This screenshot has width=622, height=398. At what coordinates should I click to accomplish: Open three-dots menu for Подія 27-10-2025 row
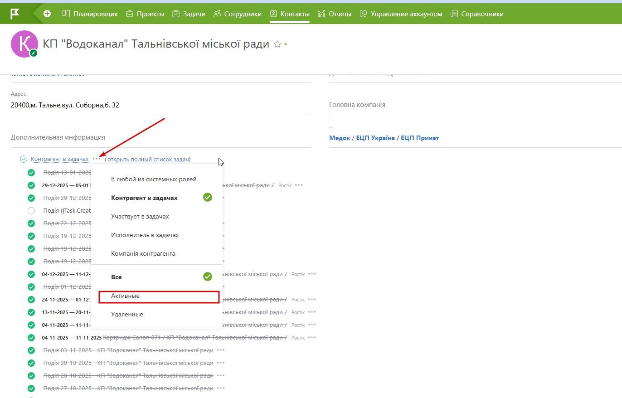(x=221, y=388)
